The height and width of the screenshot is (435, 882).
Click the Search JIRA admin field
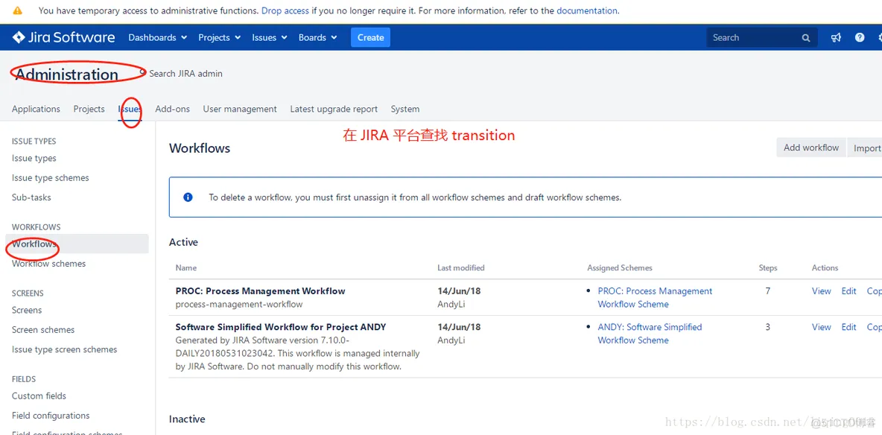185,74
